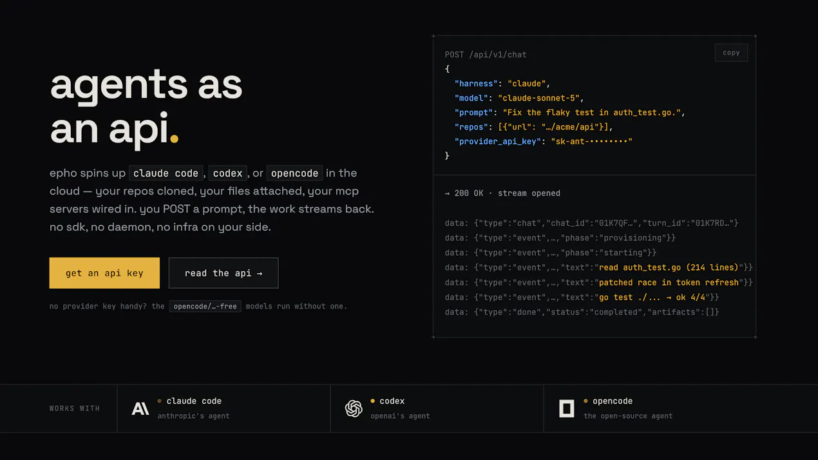Screen dimensions: 818x460
Task: Select the 'claude code' card title
Action: (x=194, y=401)
